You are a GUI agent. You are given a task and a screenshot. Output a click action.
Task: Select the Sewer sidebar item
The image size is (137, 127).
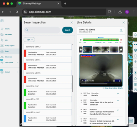[10, 51]
